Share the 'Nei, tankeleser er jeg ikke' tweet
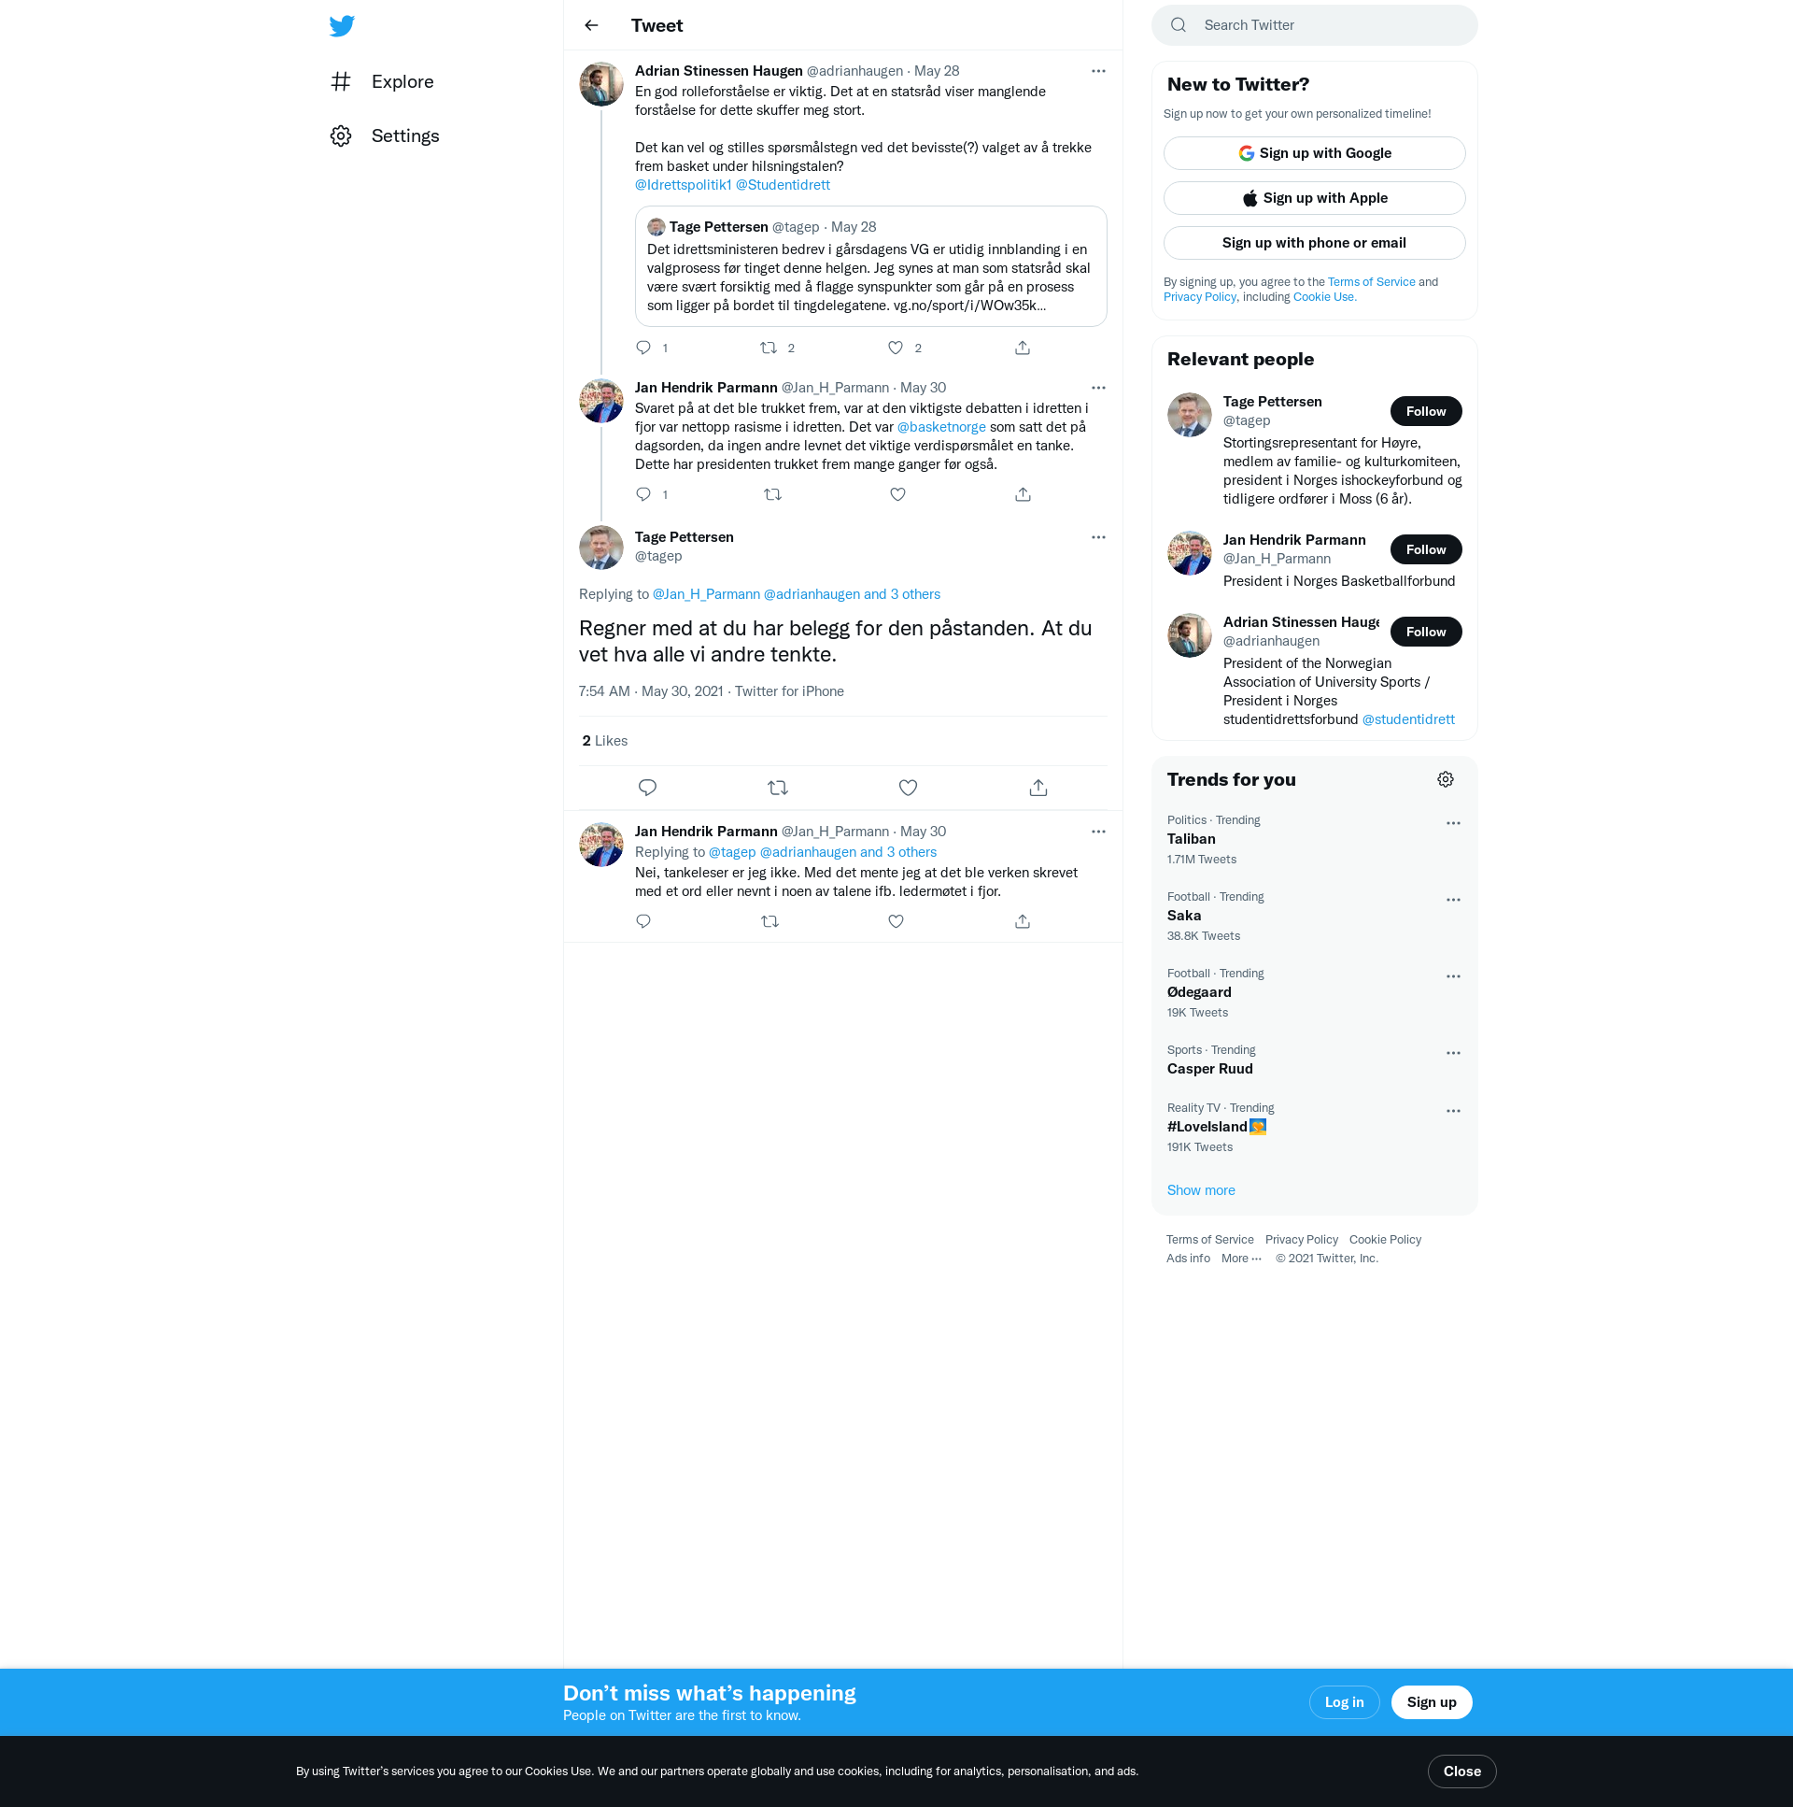The width and height of the screenshot is (1793, 1807). 1023,921
